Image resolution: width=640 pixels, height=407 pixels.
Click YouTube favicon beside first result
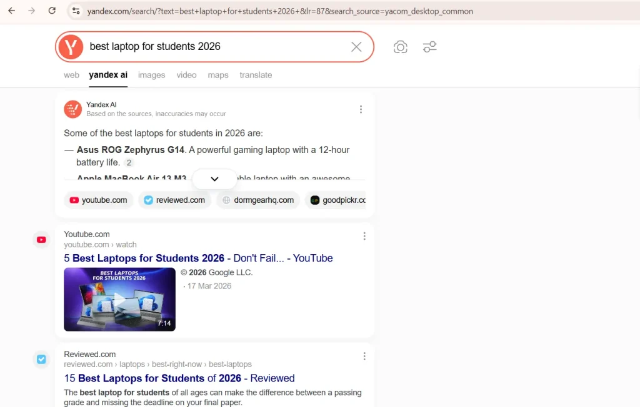(41, 240)
